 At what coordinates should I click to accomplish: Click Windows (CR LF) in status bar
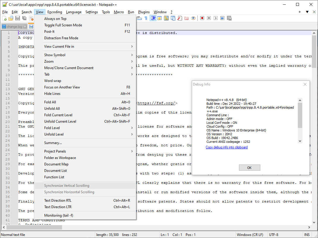coord(250,235)
